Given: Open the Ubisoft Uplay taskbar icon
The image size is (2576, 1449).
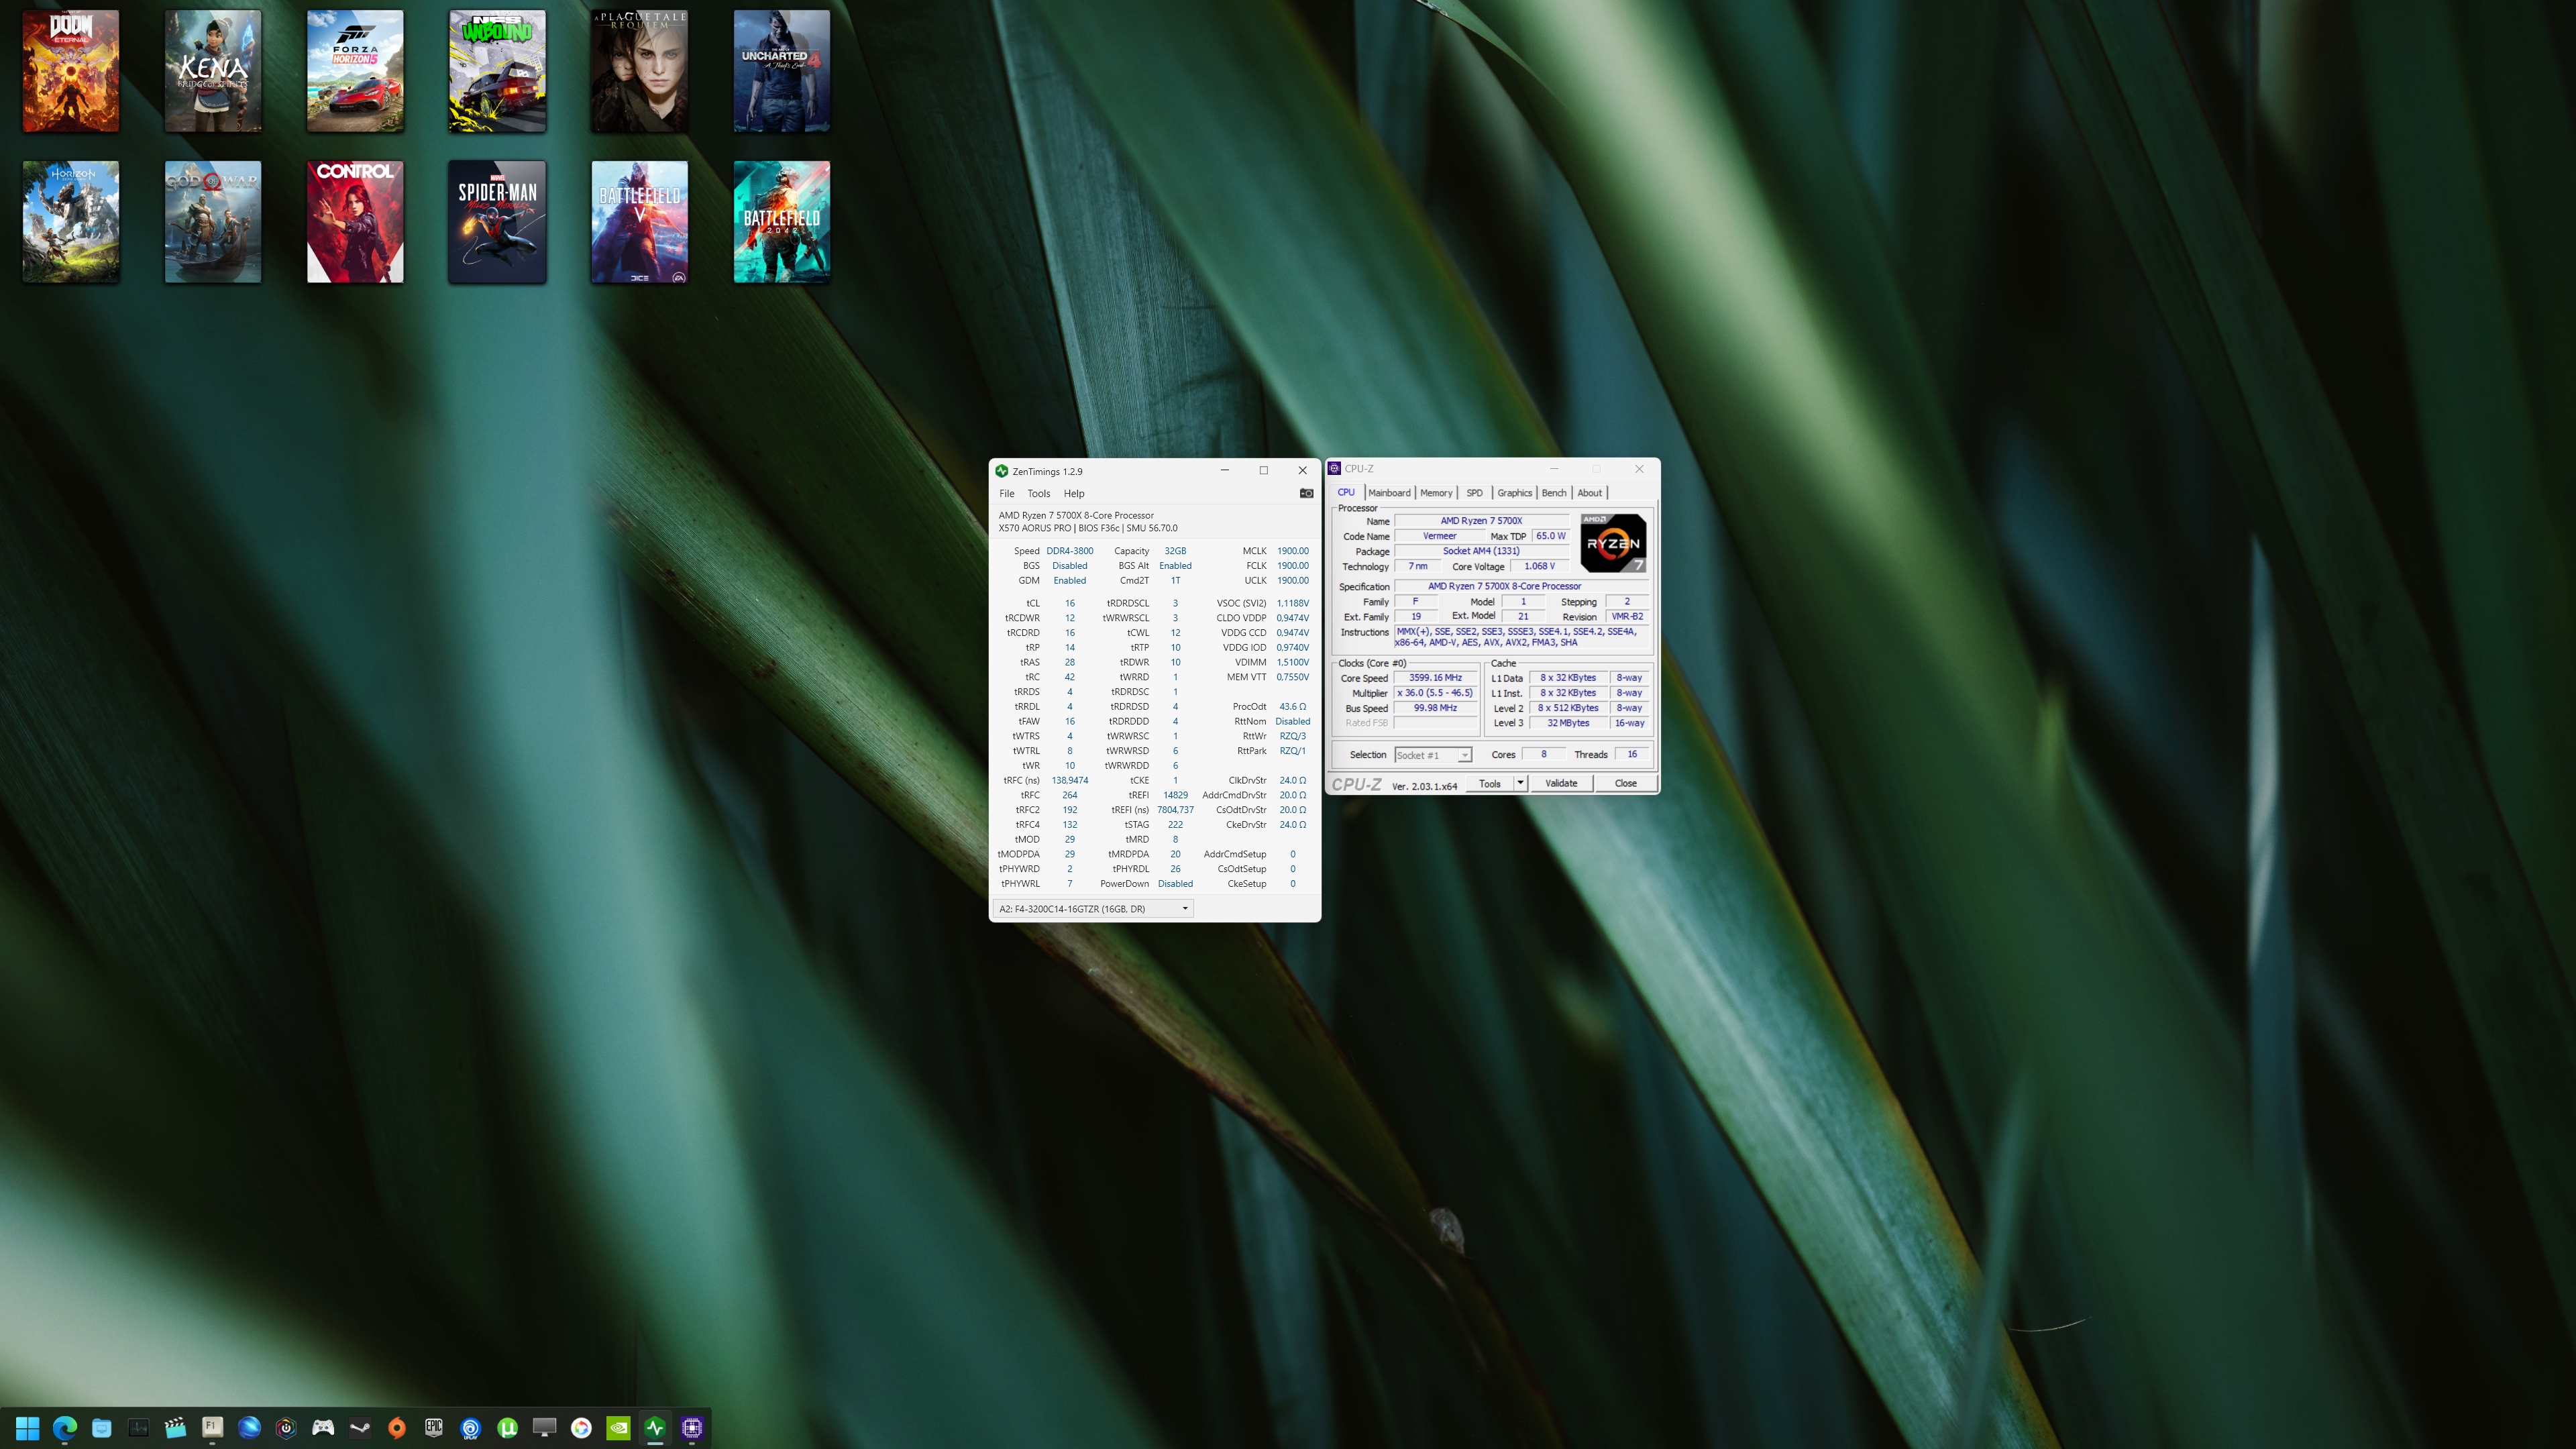Looking at the screenshot, I should [470, 1428].
